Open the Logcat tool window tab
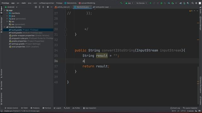This screenshot has height=113, width=202. point(57,108)
